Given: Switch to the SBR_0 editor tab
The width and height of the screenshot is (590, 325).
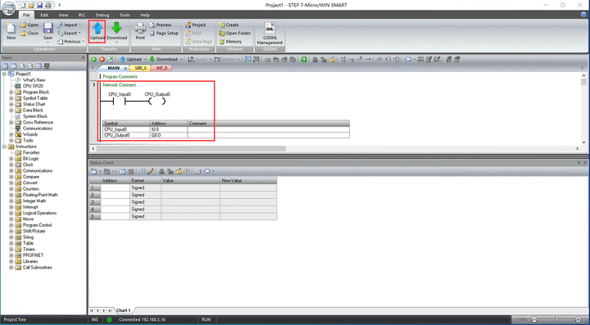Looking at the screenshot, I should coord(140,68).
